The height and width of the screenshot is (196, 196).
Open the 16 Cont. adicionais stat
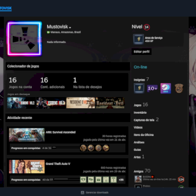(52, 83)
